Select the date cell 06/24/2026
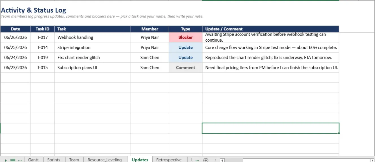375x162 pixels. click(16, 58)
